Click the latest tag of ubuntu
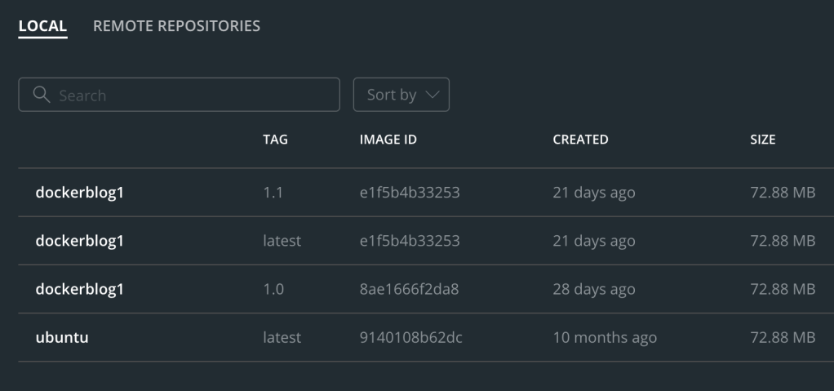Screen dimensions: 834x391 click(282, 337)
